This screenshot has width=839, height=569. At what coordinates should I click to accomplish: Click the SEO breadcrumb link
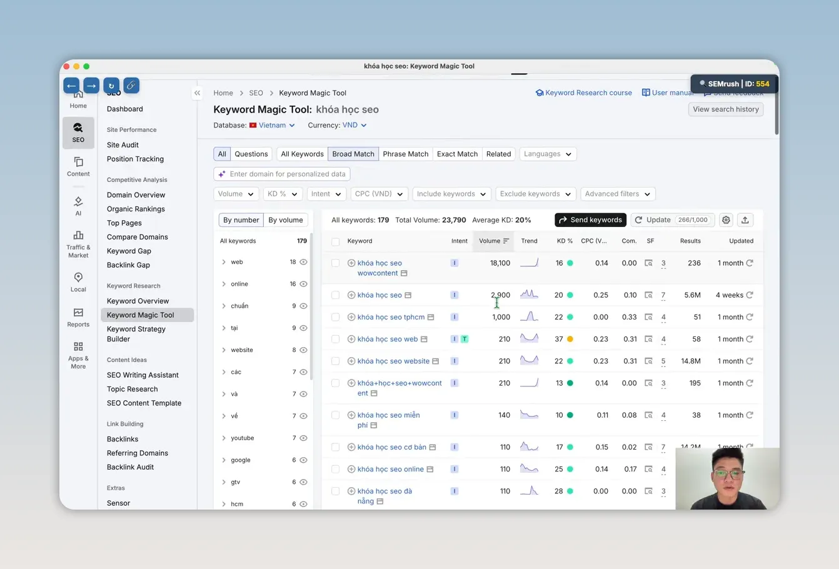(x=256, y=93)
